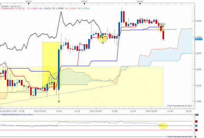Click the ICH(EUR/USD, 9, 26, 52) indicator label

pos(13,8)
